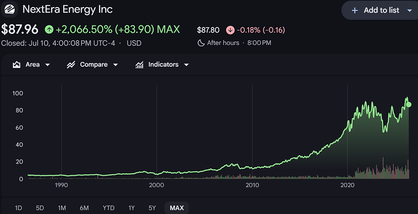Select the 1M time range
418x214 pixels.
click(x=62, y=208)
